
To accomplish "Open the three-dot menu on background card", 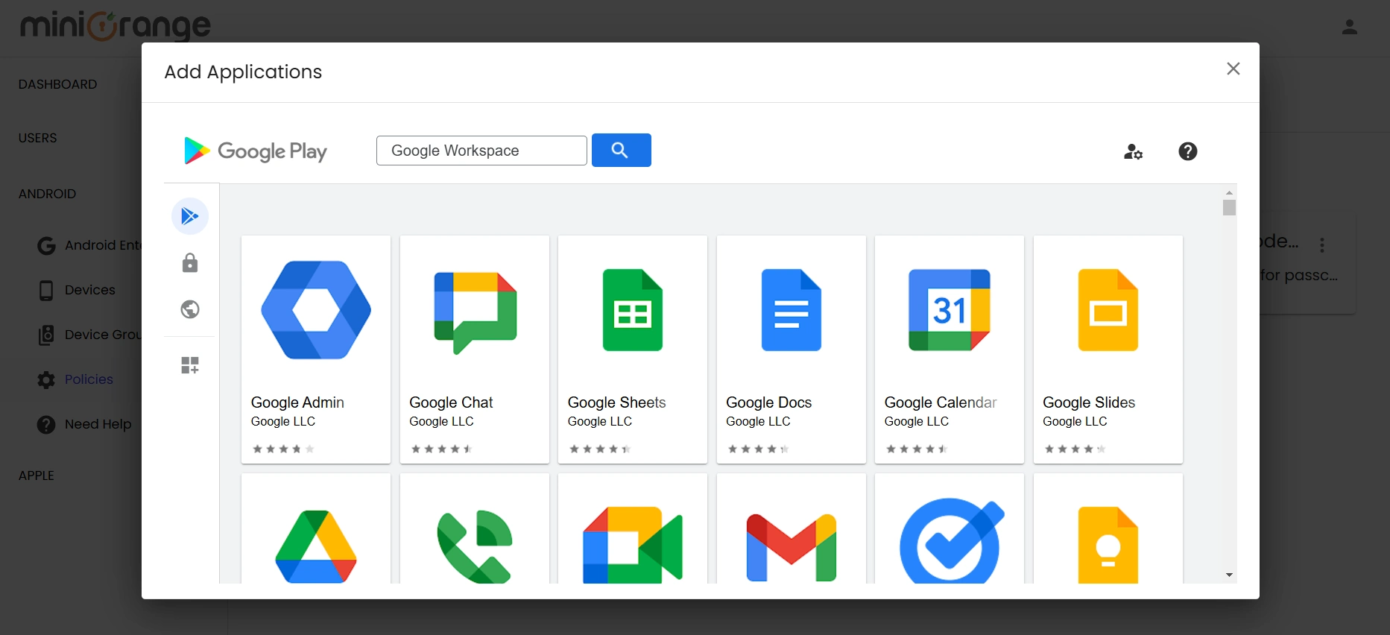I will coord(1322,244).
